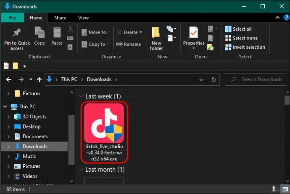Open Customize Quick Access Toolbar dropdown
290x194 pixels.
click(x=25, y=66)
